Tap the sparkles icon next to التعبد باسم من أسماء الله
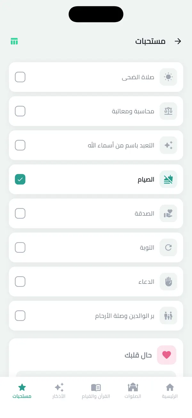This screenshot has height=418, width=192. (x=168, y=145)
